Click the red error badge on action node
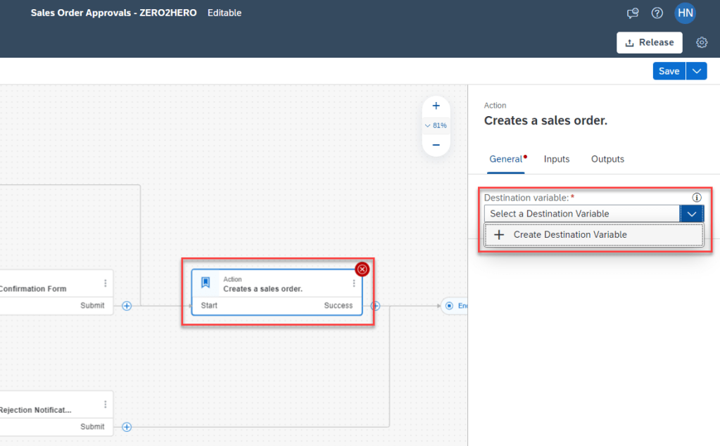The height and width of the screenshot is (446, 720). pyautogui.click(x=362, y=269)
